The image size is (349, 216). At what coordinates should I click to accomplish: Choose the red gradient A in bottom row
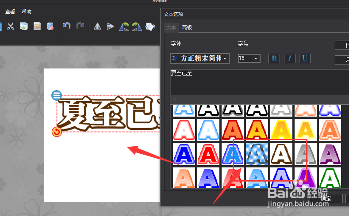click(233, 178)
